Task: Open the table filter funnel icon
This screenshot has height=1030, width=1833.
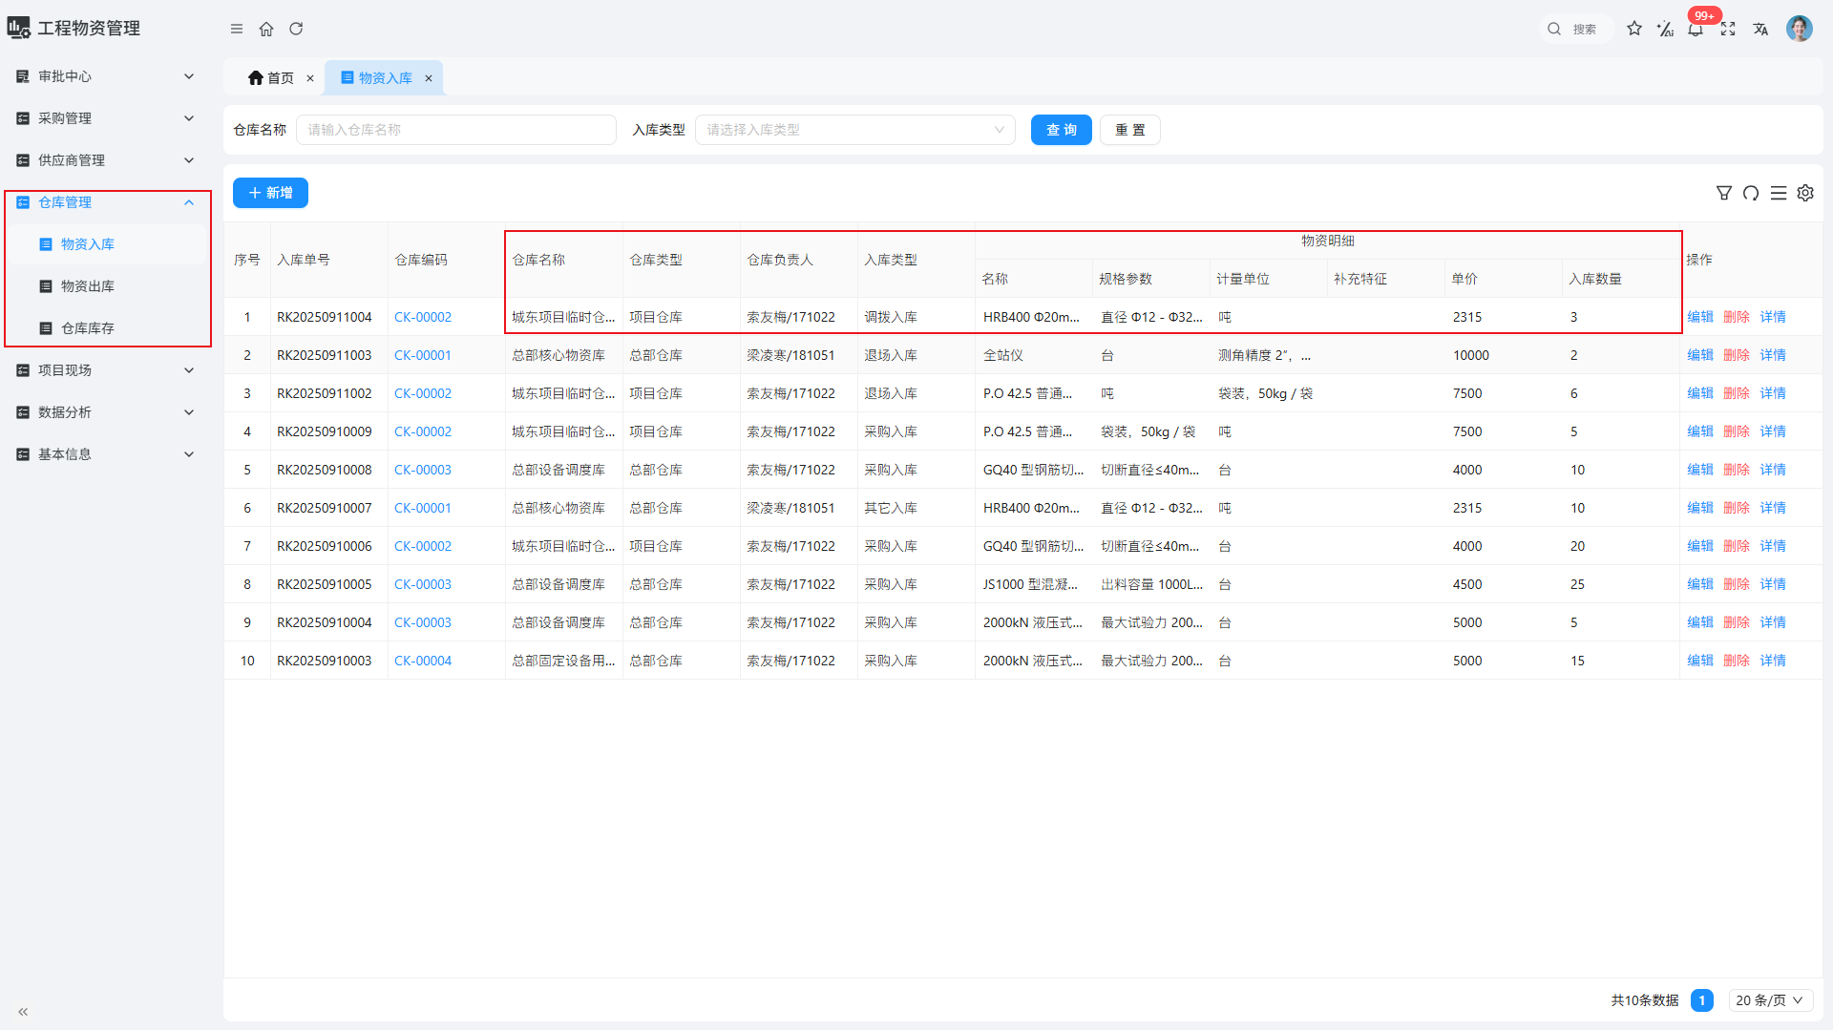Action: tap(1723, 193)
